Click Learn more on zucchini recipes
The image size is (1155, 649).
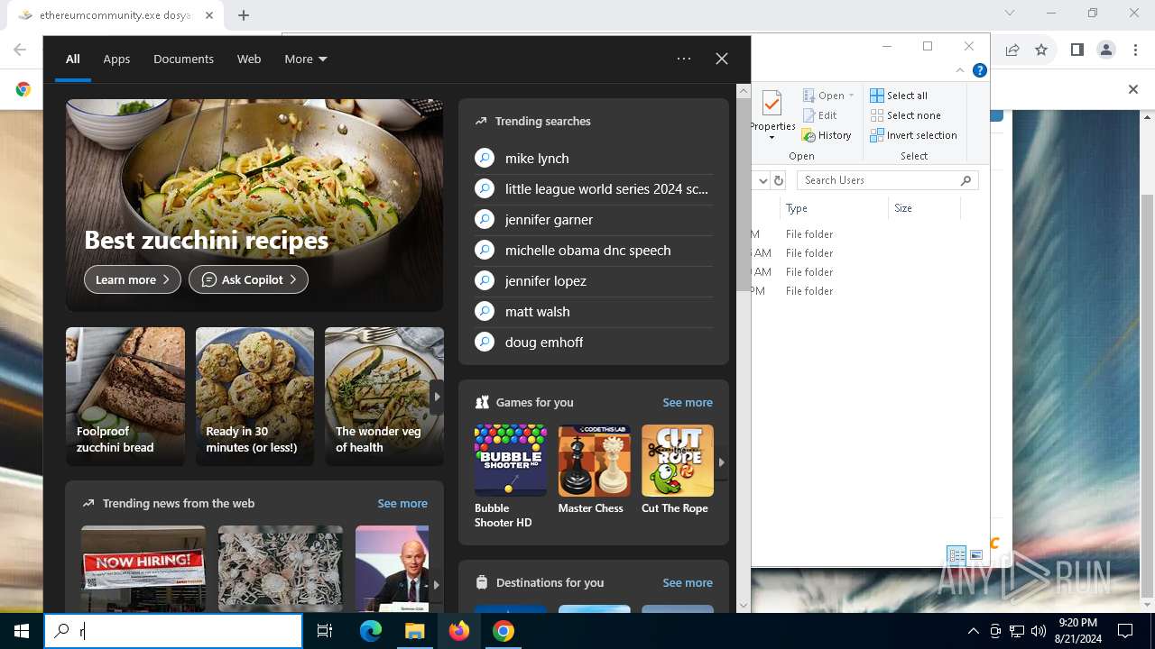133,279
